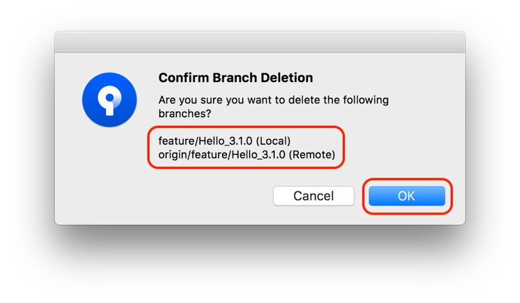520x303 pixels.
Task: Click the red outline around branch list
Action: pyautogui.click(x=246, y=127)
